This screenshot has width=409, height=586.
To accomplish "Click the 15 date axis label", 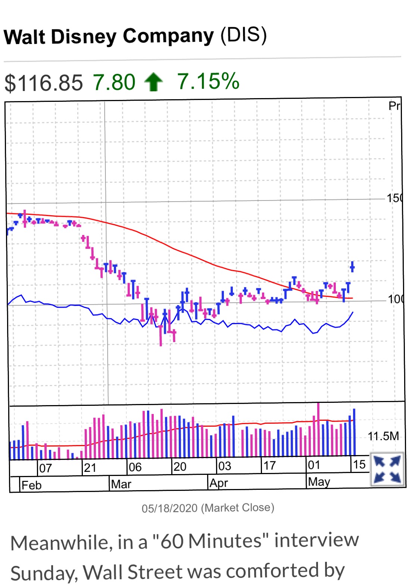I will (x=359, y=464).
